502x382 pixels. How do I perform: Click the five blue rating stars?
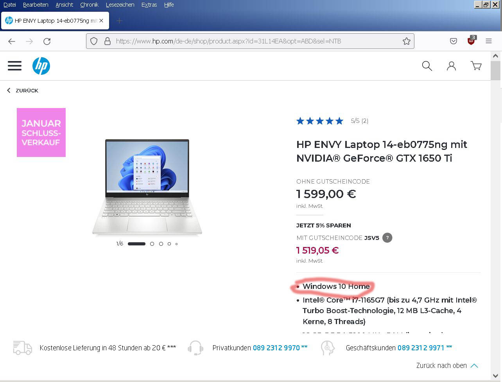coord(320,121)
